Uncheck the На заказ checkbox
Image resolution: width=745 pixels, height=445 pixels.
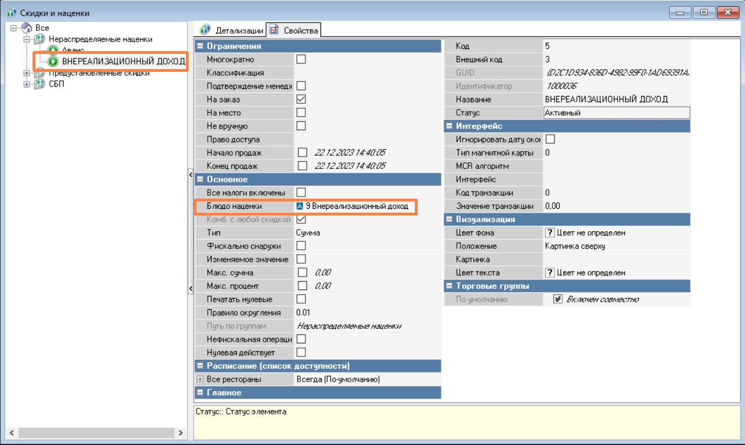click(301, 99)
